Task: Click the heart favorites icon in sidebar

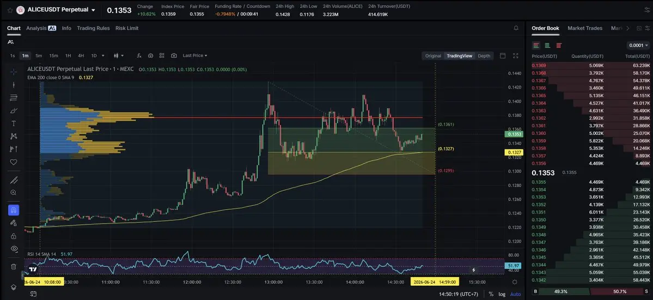Action: (13, 162)
